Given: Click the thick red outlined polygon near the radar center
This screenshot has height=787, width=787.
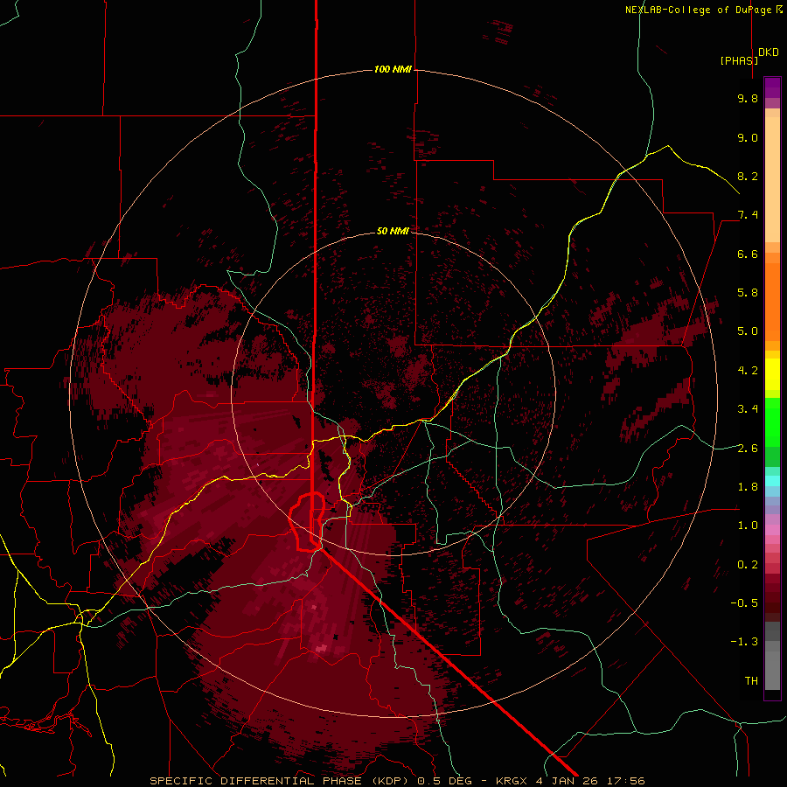Looking at the screenshot, I should point(306,522).
